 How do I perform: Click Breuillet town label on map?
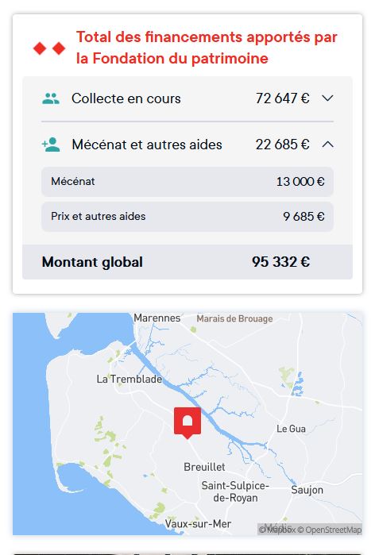204,467
